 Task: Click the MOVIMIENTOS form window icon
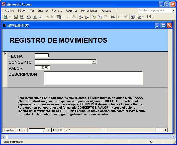coord(4,25)
